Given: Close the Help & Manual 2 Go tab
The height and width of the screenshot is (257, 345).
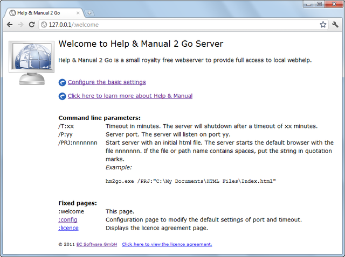Looking at the screenshot, I should tap(78, 13).
